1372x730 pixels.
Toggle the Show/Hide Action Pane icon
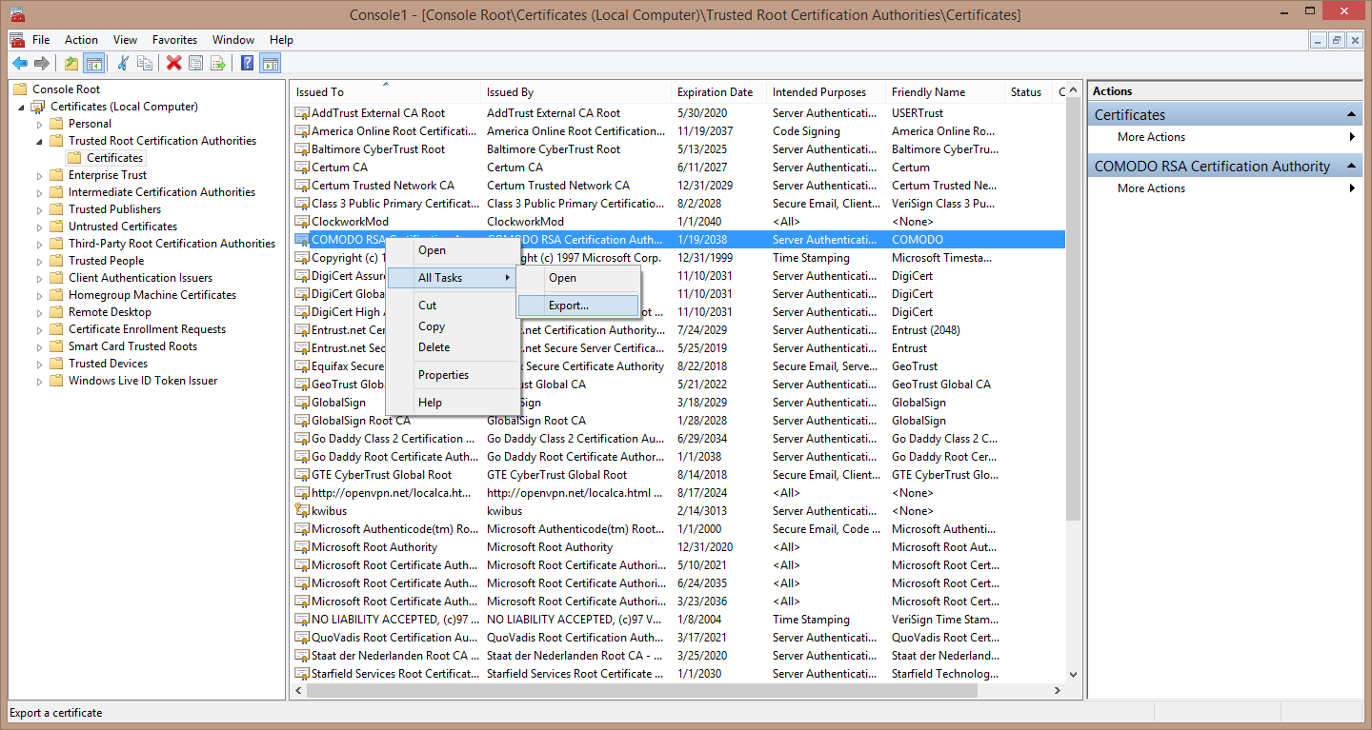(x=271, y=63)
